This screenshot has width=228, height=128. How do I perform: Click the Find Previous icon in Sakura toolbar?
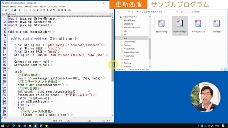pos(41,10)
